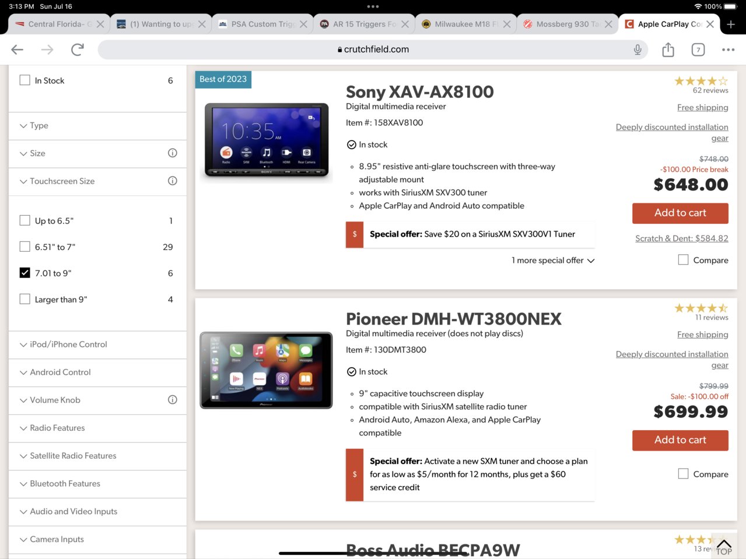This screenshot has height=559, width=746.
Task: Open the iPadOS multitasking dots
Action: pyautogui.click(x=373, y=6)
